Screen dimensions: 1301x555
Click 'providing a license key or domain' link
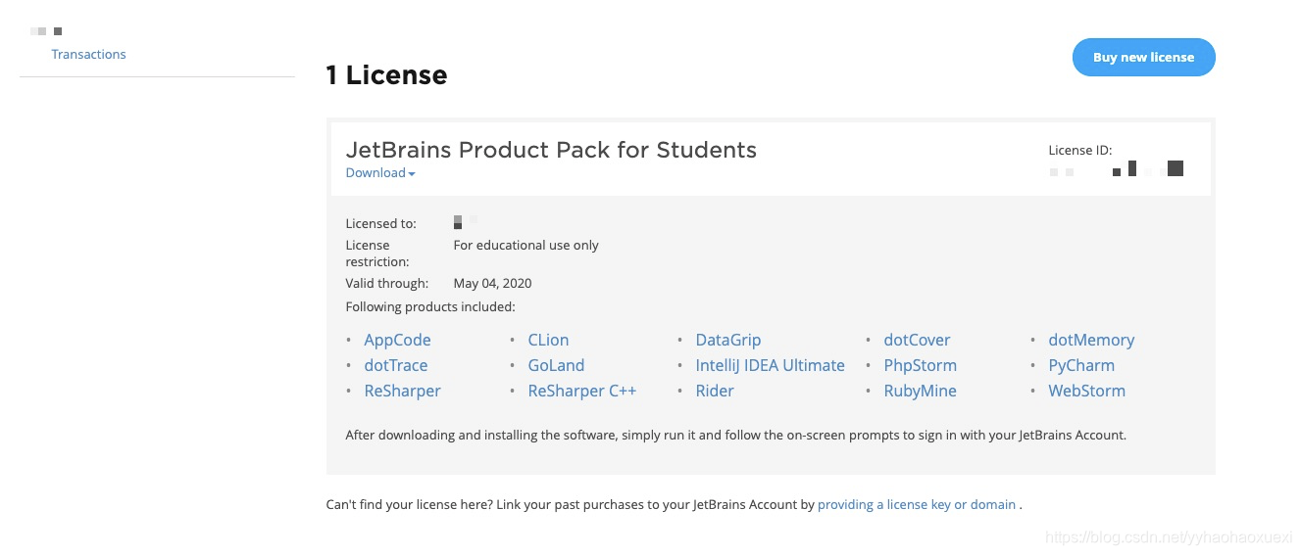pyautogui.click(x=917, y=505)
